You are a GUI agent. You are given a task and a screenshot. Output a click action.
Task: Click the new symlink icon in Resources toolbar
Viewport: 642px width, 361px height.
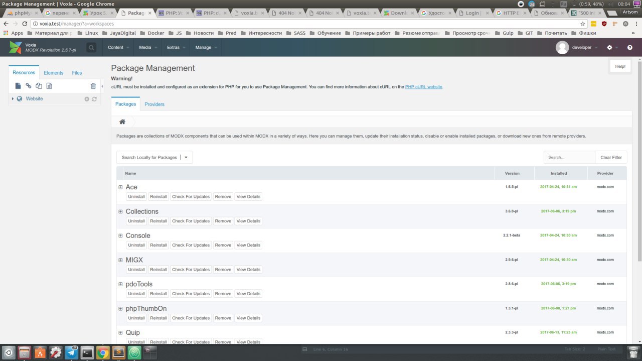(x=39, y=86)
